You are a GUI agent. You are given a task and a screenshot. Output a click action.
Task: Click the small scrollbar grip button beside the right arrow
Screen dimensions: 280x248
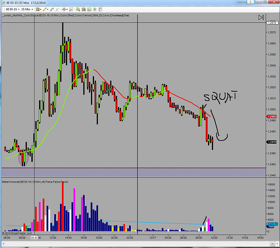(x=272, y=244)
